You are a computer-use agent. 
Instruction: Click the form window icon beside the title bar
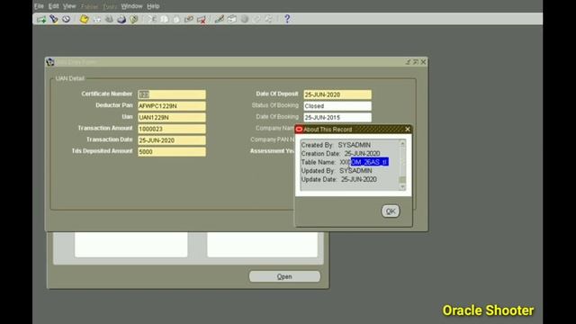click(50, 62)
